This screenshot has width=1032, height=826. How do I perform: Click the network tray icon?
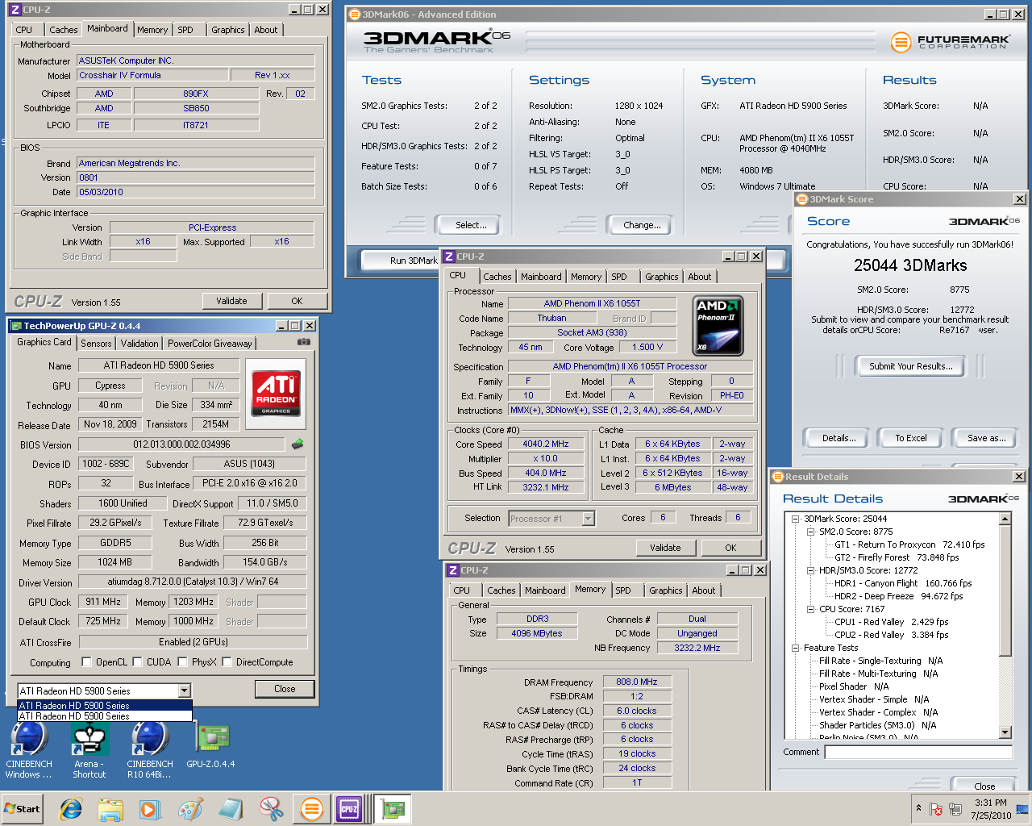pos(955,809)
